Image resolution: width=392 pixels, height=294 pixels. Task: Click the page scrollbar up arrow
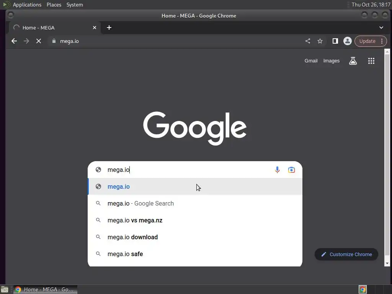[387, 52]
